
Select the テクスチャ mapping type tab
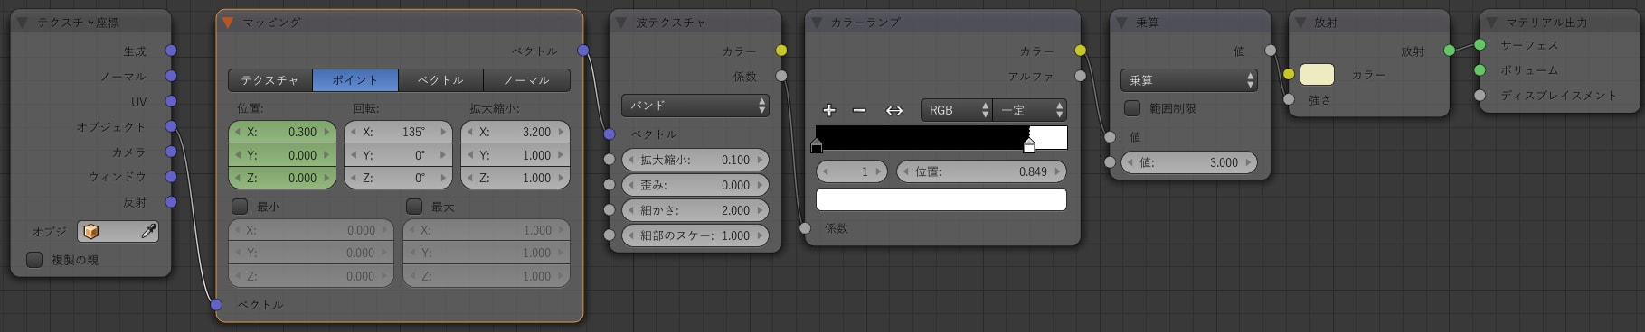270,80
